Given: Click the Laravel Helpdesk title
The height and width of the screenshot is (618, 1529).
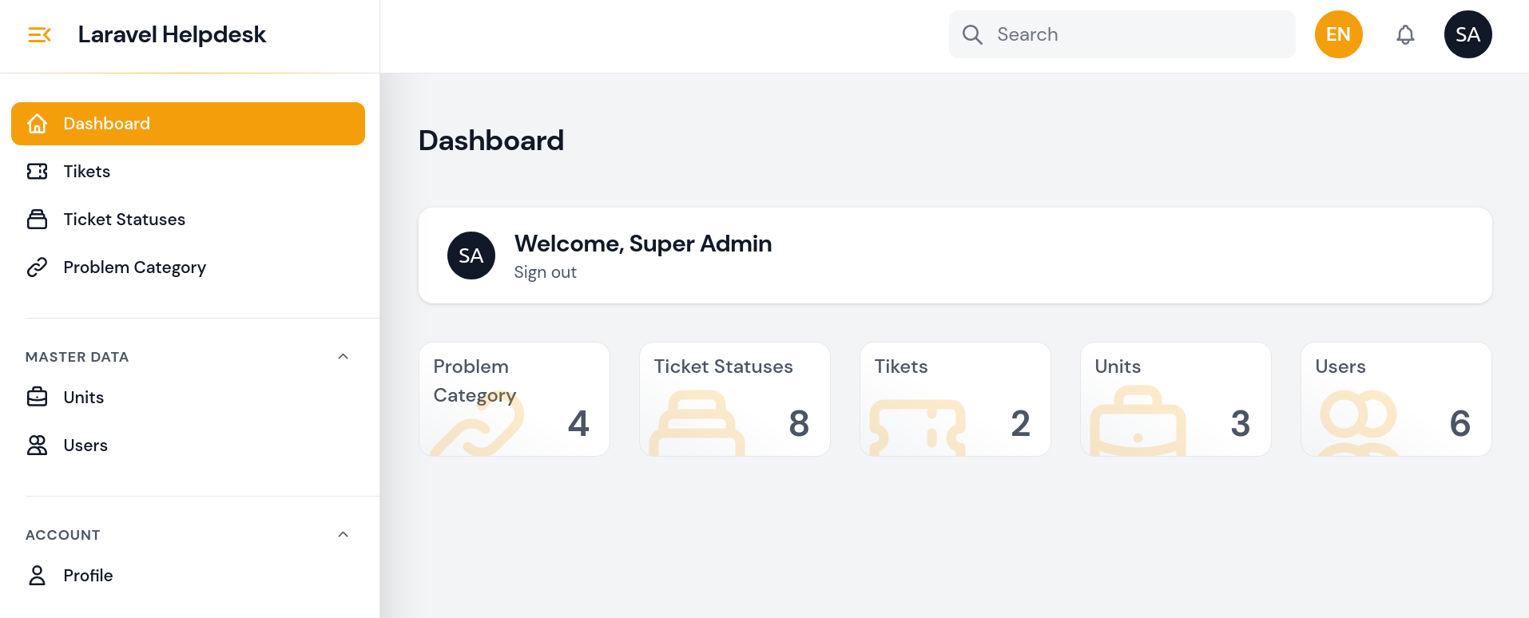Looking at the screenshot, I should (x=172, y=34).
